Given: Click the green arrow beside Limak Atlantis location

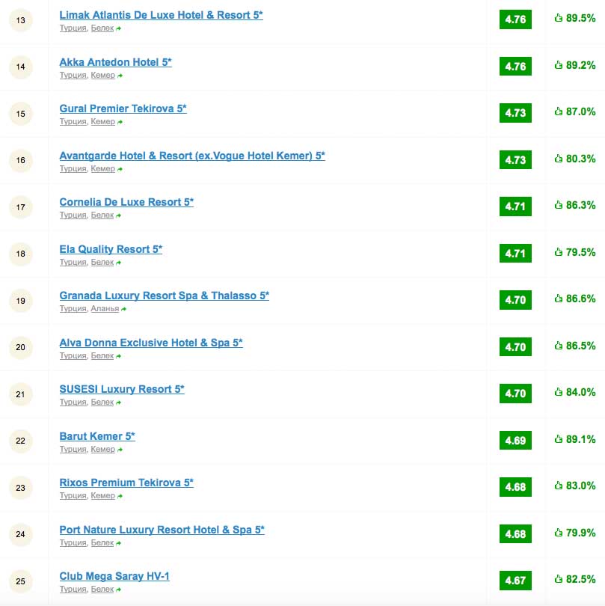Looking at the screenshot, I should (118, 28).
